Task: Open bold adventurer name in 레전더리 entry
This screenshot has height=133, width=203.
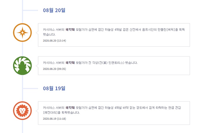Action: point(70,108)
